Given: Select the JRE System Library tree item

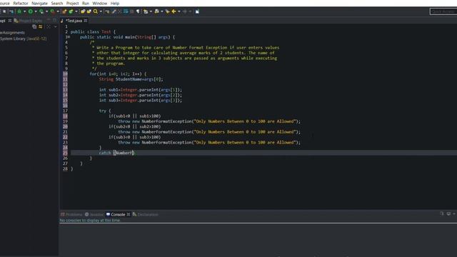Looking at the screenshot, I should tap(24, 39).
